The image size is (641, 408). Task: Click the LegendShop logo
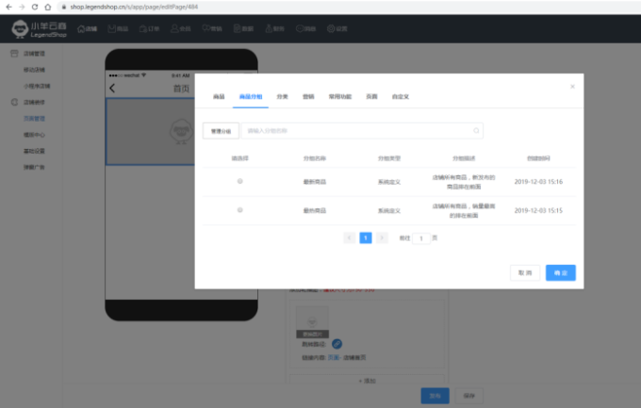(x=38, y=28)
